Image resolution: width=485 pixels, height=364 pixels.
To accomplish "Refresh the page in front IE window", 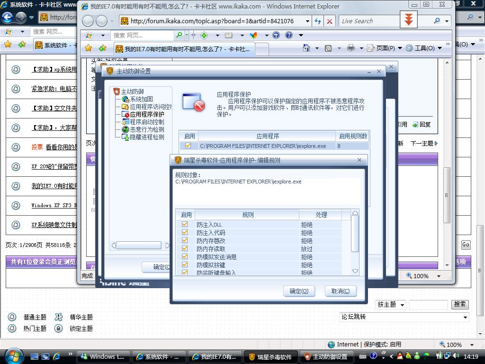I will [318, 21].
